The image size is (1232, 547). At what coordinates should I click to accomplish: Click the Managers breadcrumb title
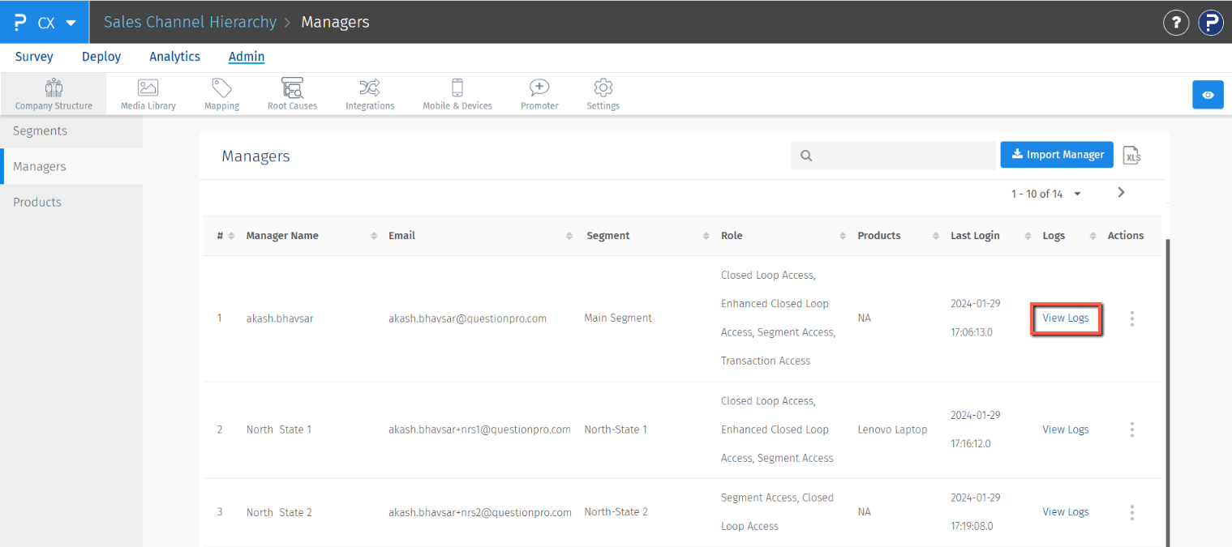[335, 22]
